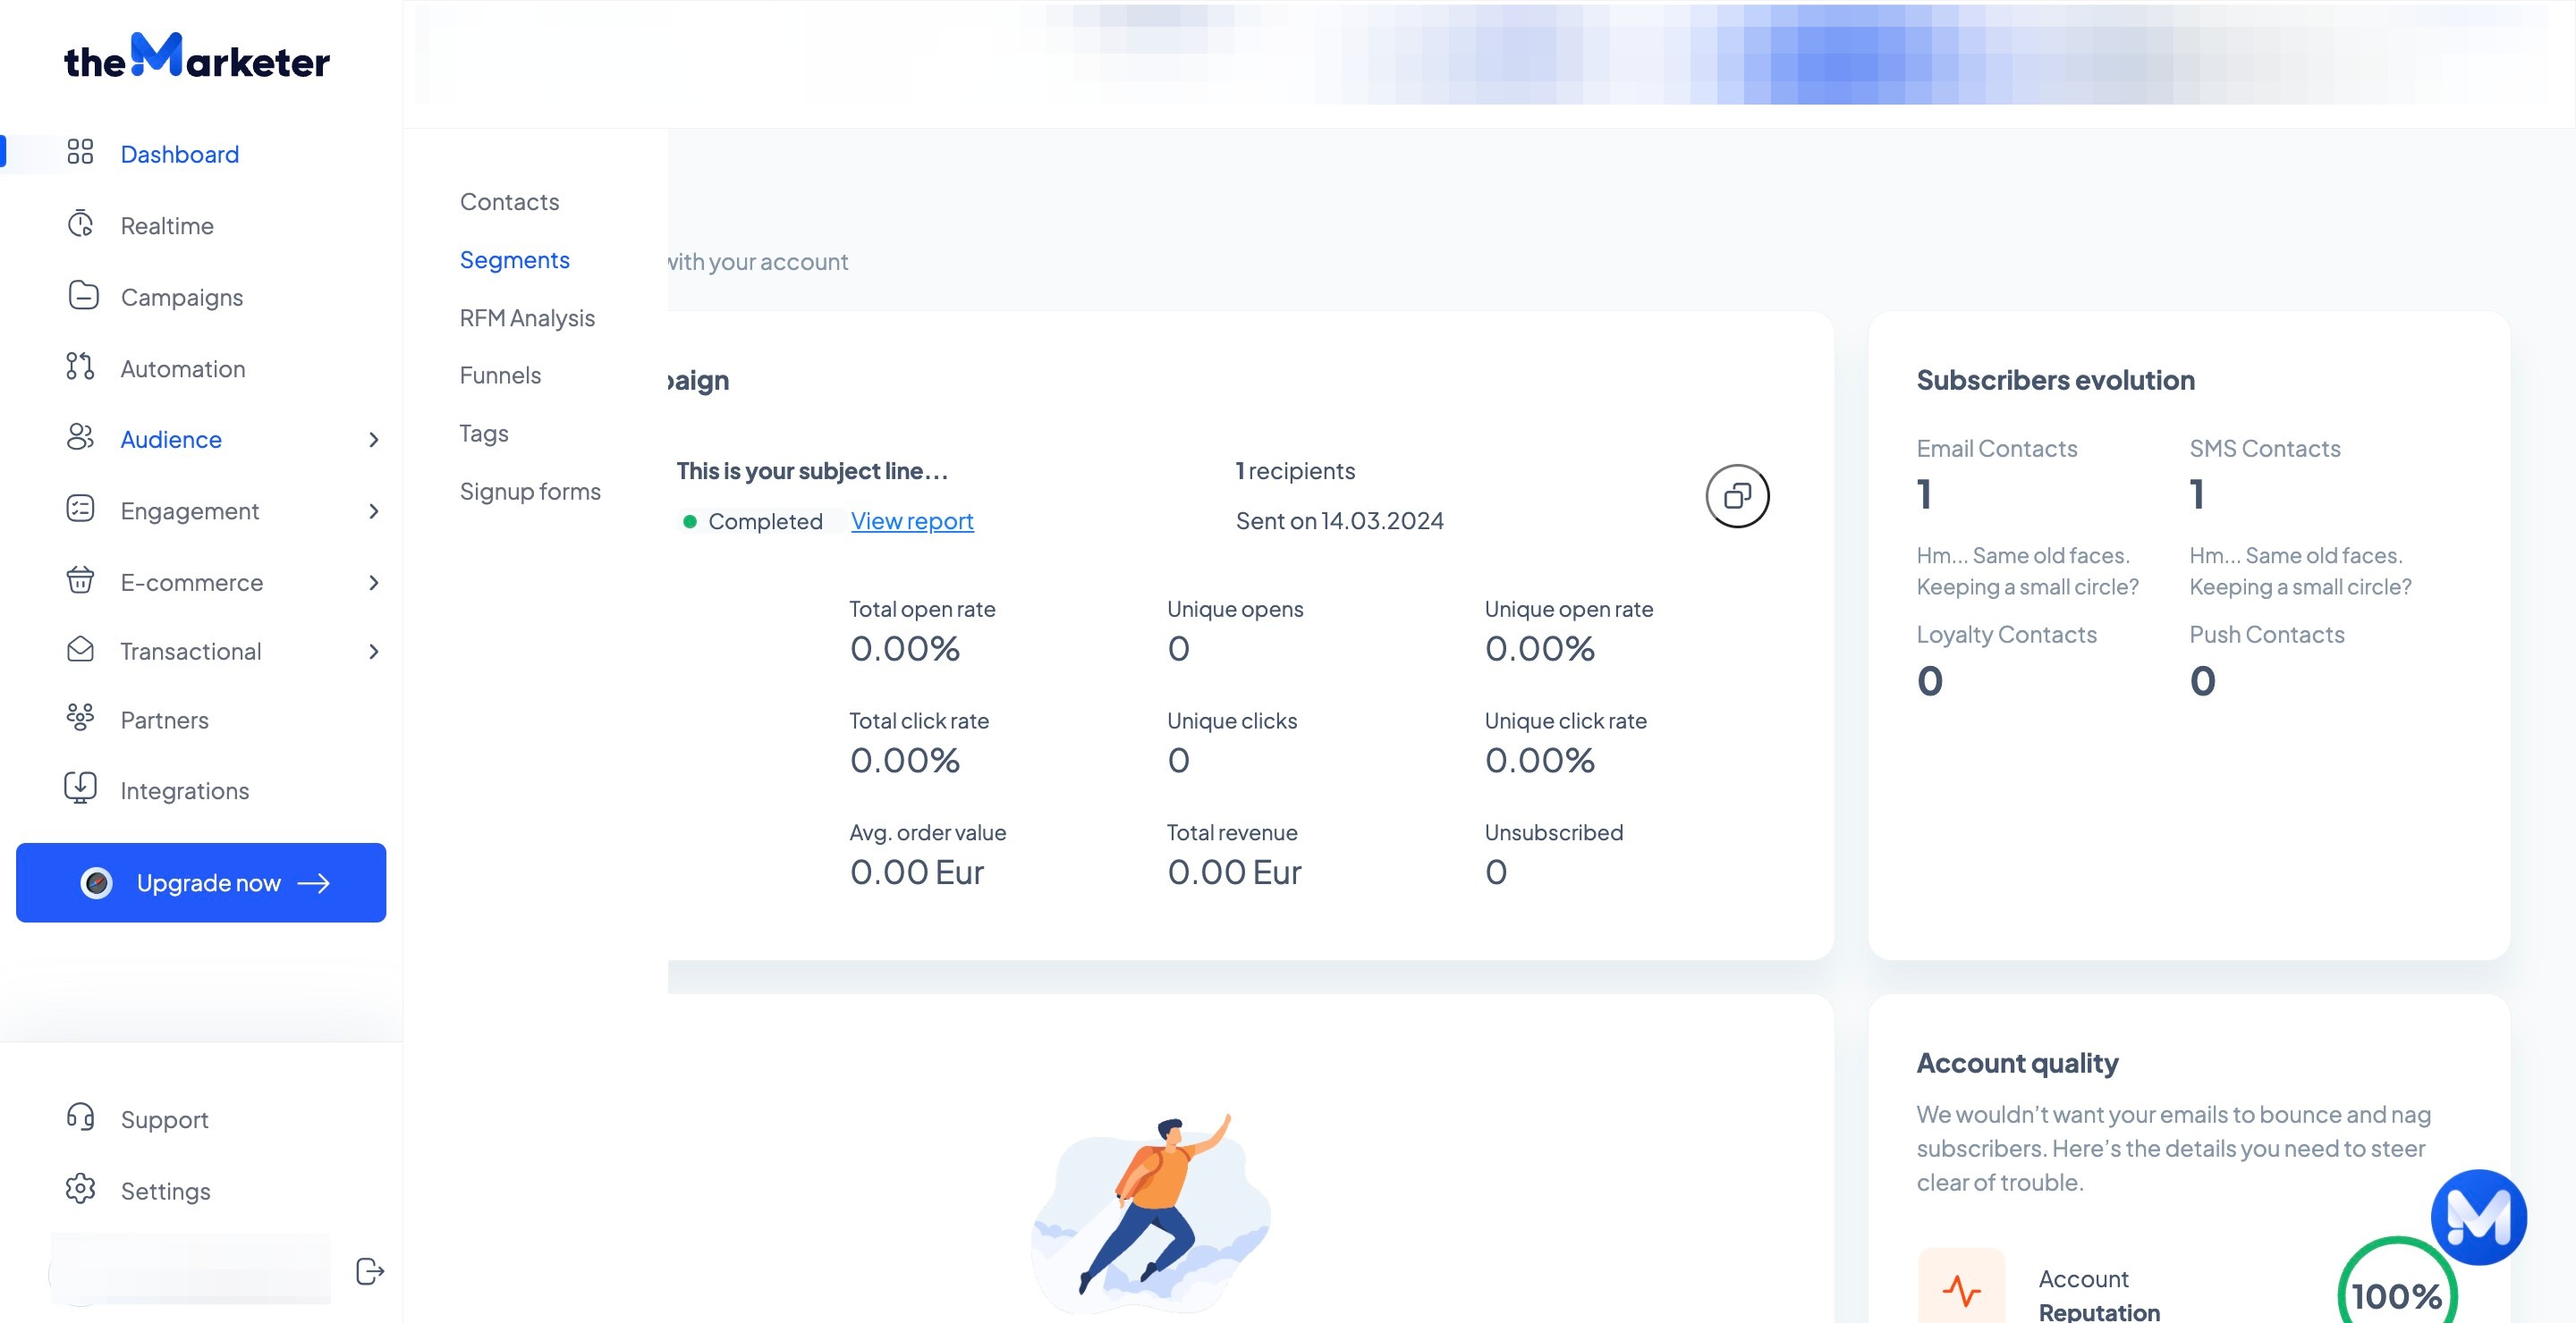2576x1323 pixels.
Task: Click the Campaigns sidebar icon
Action: 82,296
